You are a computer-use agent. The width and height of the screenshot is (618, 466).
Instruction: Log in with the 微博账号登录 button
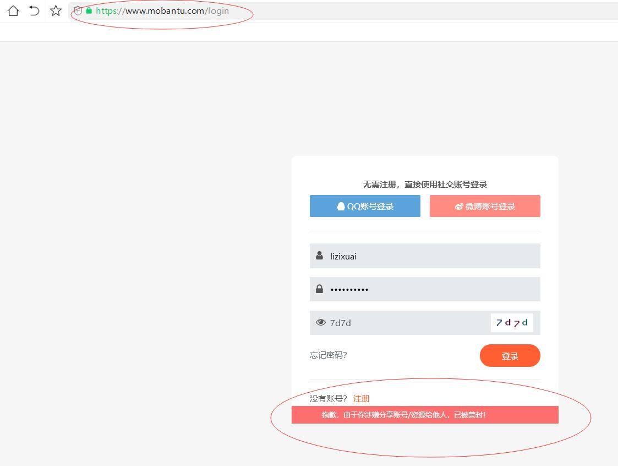(x=485, y=206)
